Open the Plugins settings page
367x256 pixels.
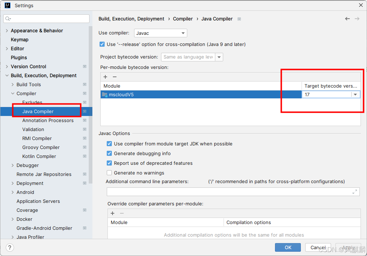(x=19, y=57)
